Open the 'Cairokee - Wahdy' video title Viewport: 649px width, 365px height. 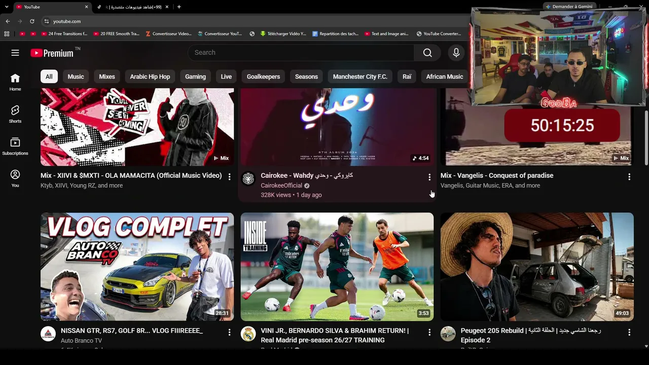point(307,175)
